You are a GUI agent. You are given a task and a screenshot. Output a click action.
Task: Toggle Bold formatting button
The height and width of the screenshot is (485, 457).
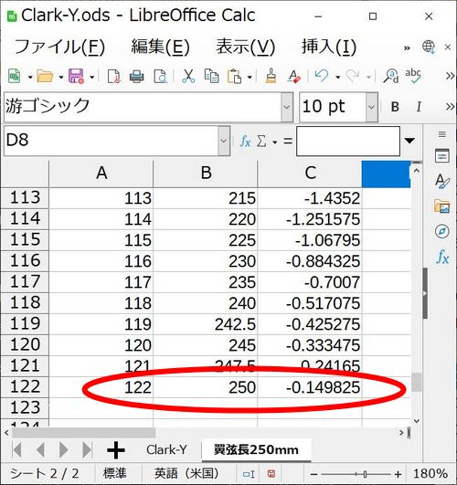pos(395,107)
